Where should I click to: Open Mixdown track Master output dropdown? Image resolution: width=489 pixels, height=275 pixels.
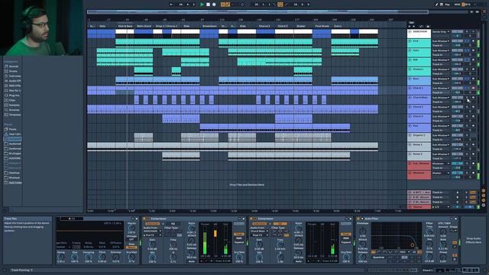[x=441, y=173]
